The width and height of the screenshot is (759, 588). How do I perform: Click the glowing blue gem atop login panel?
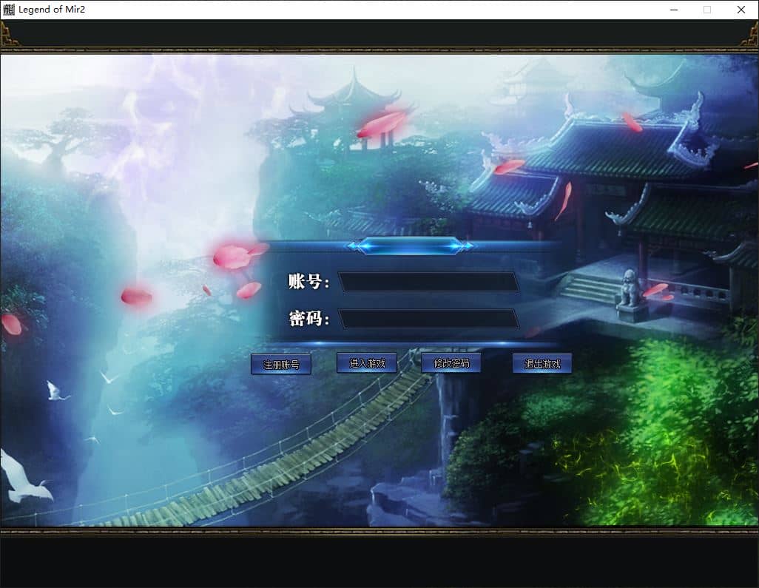click(411, 246)
